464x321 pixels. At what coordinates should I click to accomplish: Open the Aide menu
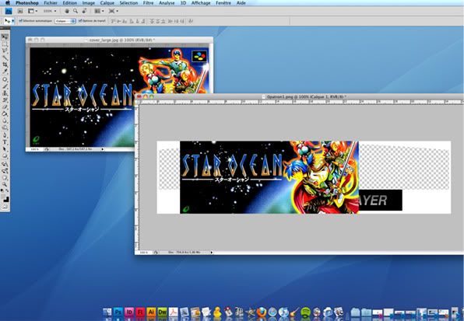241,3
